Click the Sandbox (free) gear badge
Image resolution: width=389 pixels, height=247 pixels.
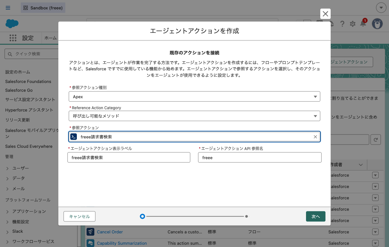pyautogui.click(x=25, y=7)
